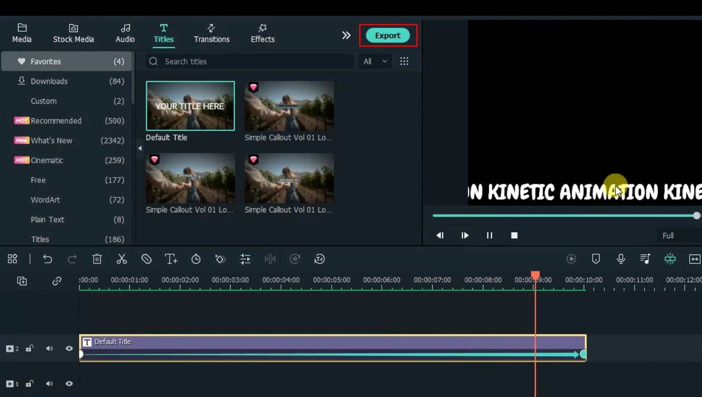Screen dimensions: 702x397
Task: Switch to the Audio tab
Action: pos(125,33)
